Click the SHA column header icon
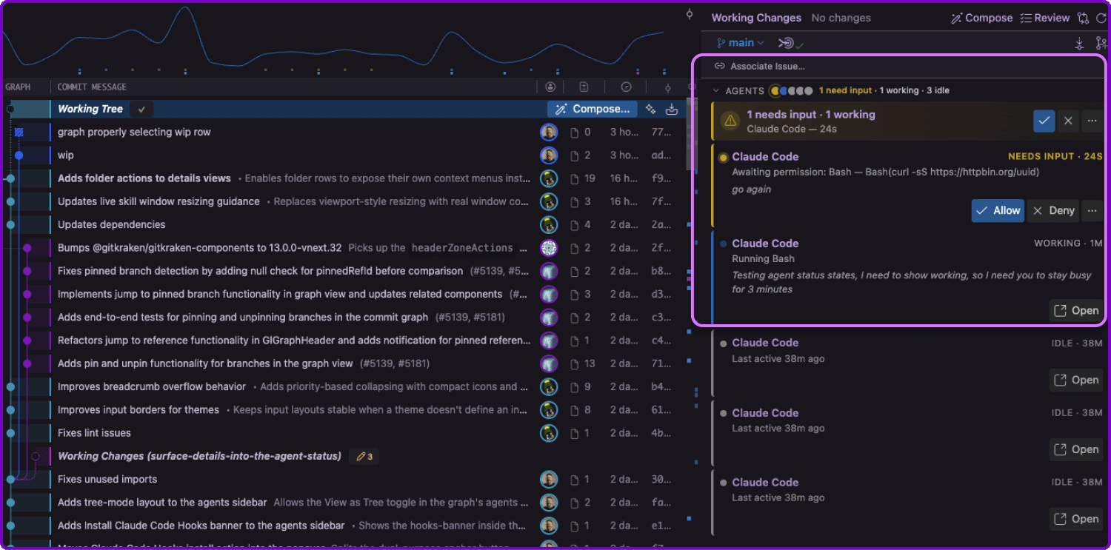 [667, 87]
